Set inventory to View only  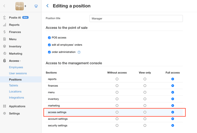[145, 99]
